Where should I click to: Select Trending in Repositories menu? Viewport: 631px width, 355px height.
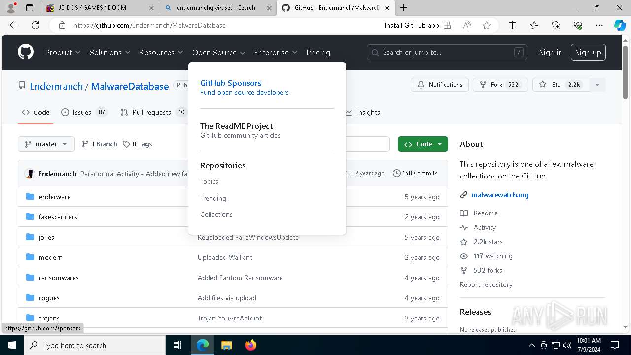point(213,198)
